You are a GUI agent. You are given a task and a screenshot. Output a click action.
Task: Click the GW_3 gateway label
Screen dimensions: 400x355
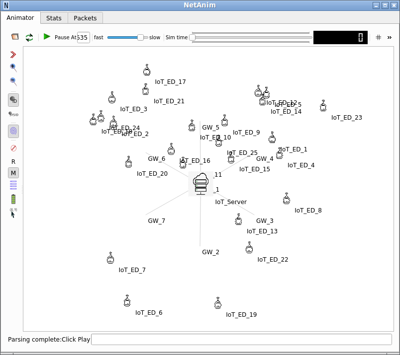coord(265,221)
